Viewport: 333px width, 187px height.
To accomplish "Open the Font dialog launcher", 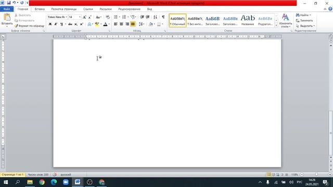I will (110, 31).
